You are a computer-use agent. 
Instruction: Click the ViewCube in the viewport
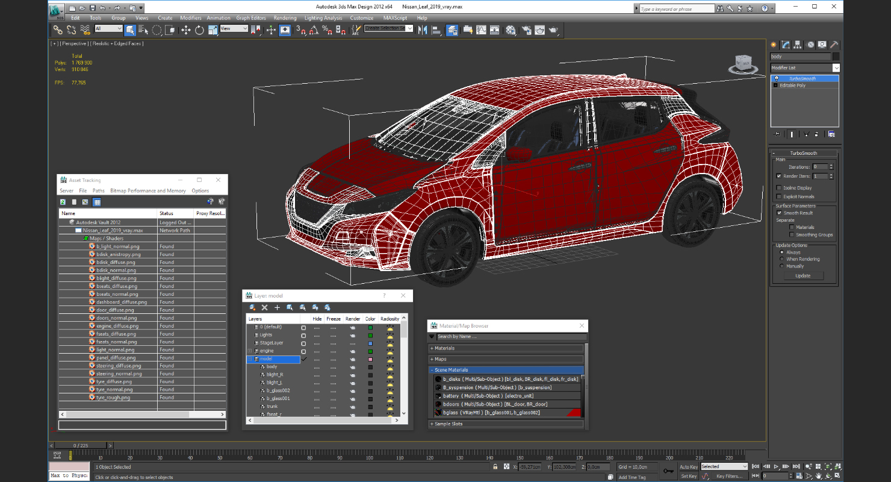[743, 63]
